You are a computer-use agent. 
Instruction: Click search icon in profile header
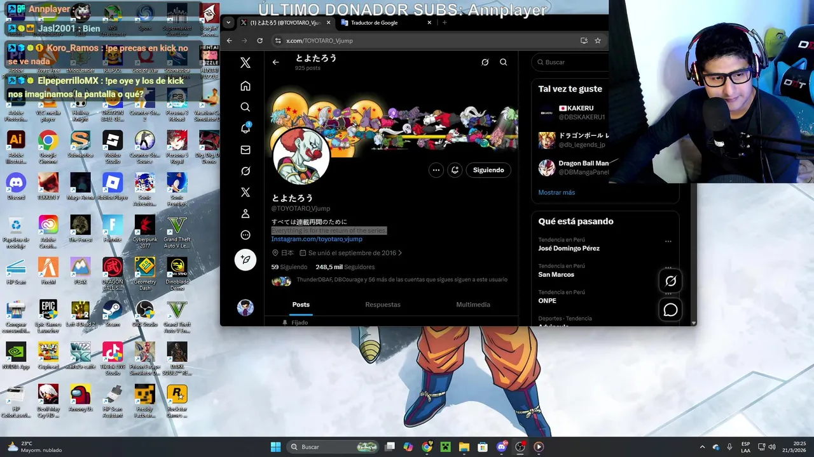pos(503,62)
